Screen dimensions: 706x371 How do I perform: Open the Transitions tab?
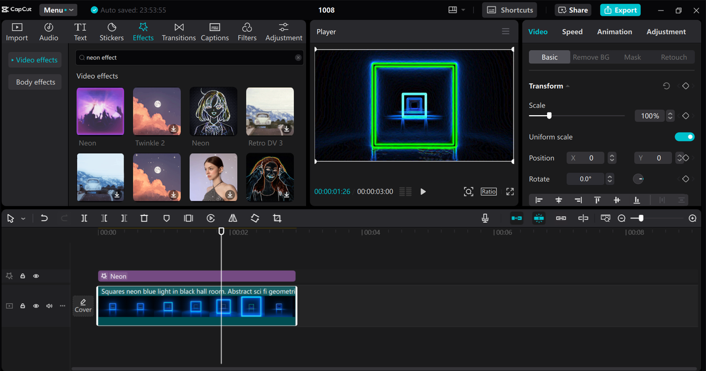[x=179, y=32]
